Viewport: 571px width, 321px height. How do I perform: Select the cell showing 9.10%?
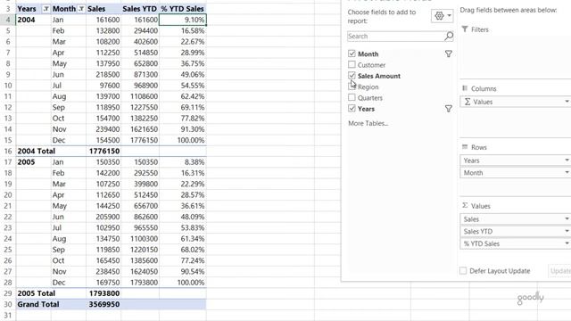(x=182, y=20)
